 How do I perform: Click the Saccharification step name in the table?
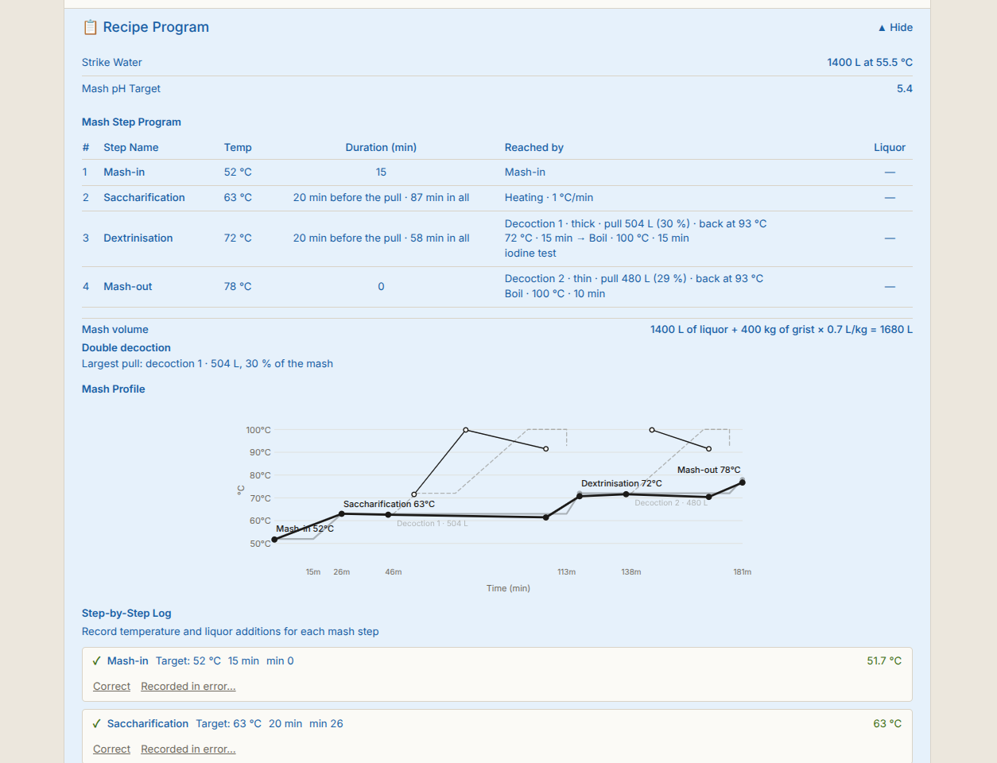pyautogui.click(x=144, y=197)
